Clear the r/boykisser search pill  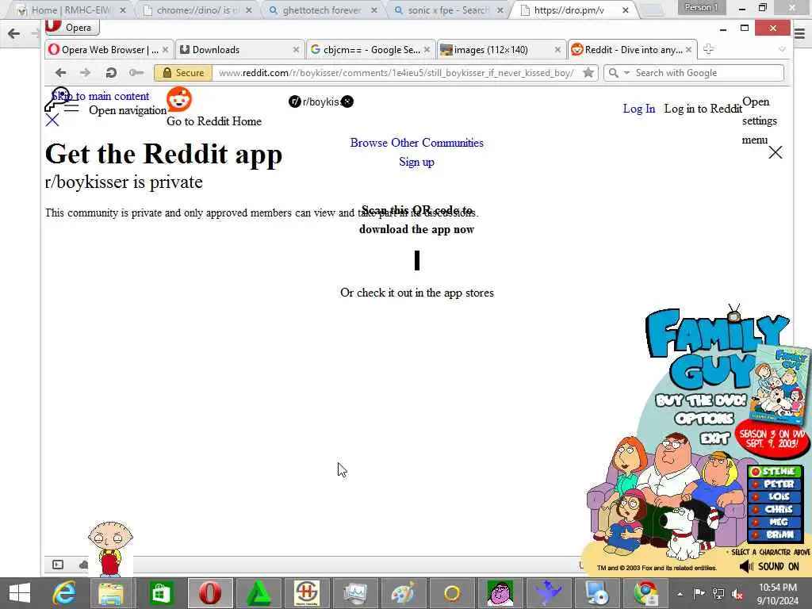pyautogui.click(x=347, y=101)
